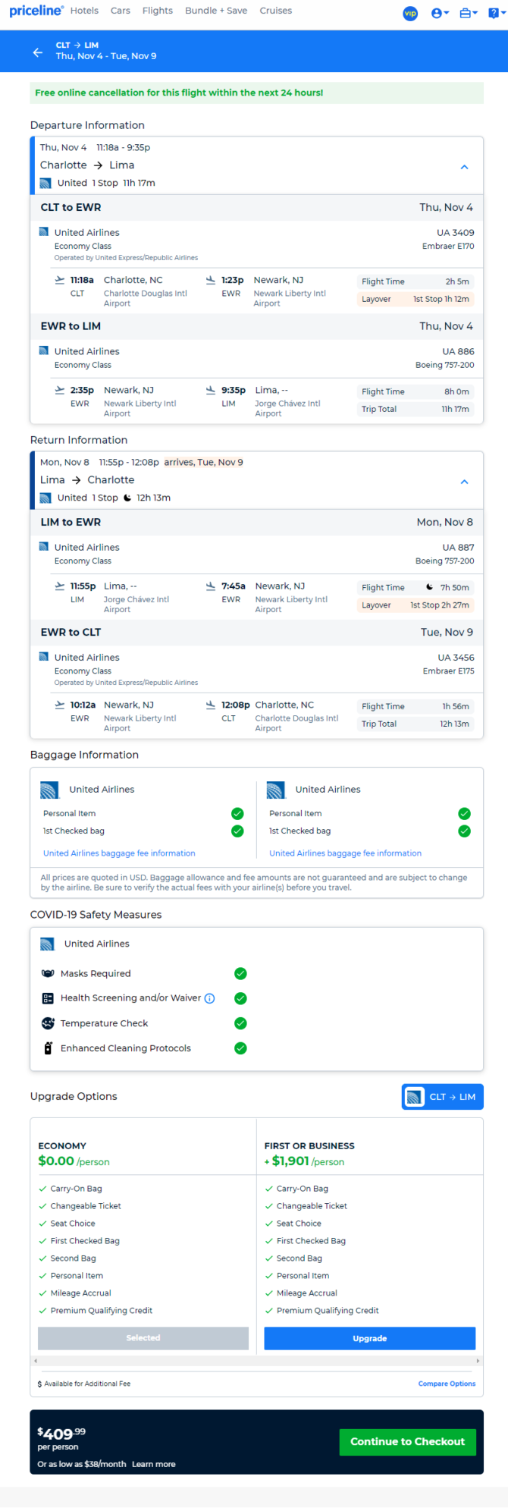Go to the Cars tab

[x=120, y=11]
